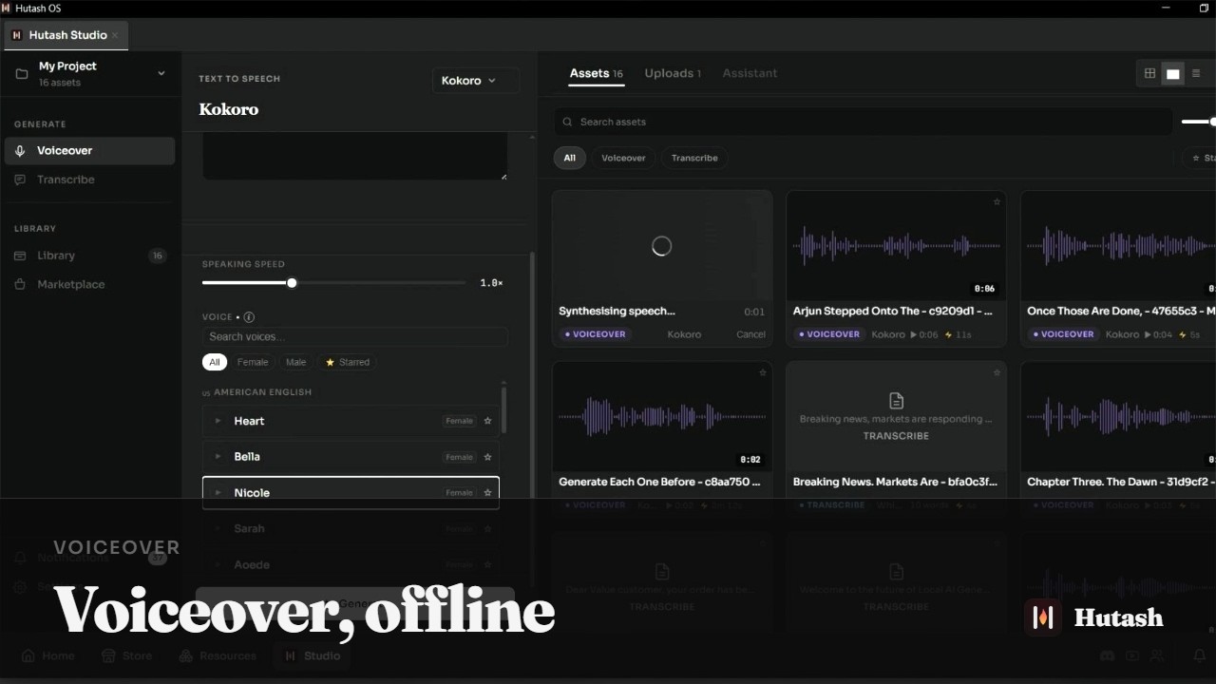Cancel the Synthesising speech job

(x=750, y=334)
